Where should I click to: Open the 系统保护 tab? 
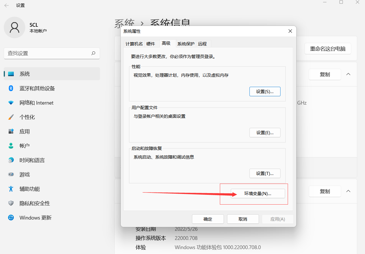pyautogui.click(x=186, y=44)
